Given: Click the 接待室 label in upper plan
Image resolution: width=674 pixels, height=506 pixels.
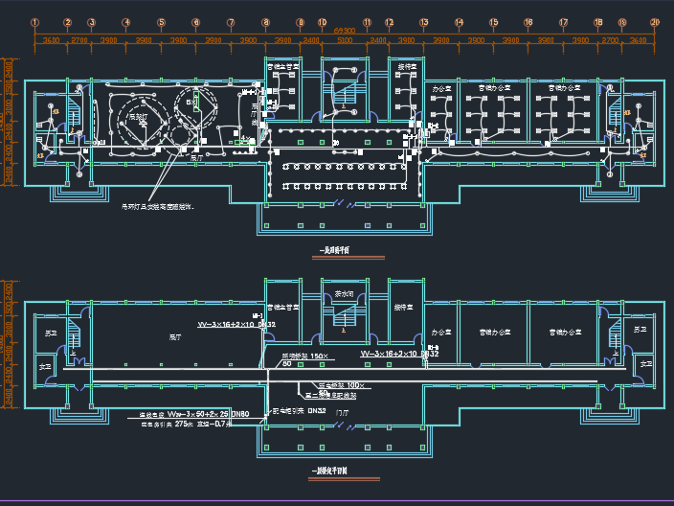Looking at the screenshot, I should click(x=407, y=66).
